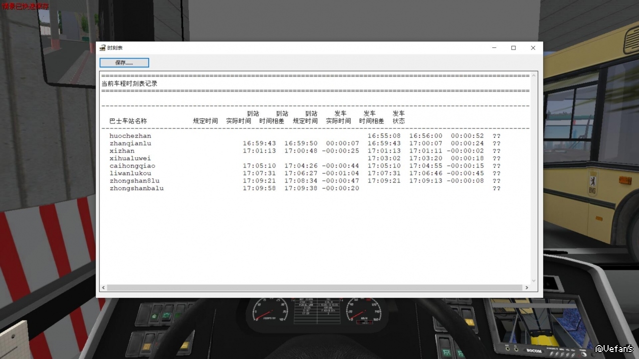Click the actual departure time 17:01:11
639x359 pixels.
click(x=426, y=151)
